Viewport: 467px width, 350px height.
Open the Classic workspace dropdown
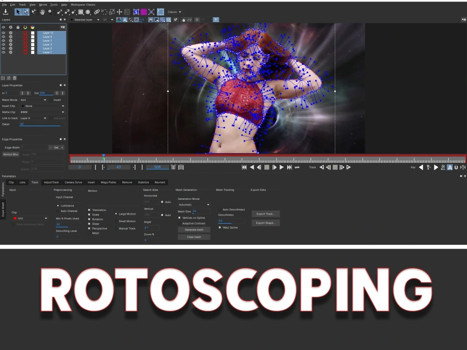pyautogui.click(x=175, y=12)
